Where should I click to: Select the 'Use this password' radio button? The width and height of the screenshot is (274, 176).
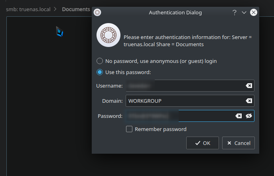[x=100, y=72]
